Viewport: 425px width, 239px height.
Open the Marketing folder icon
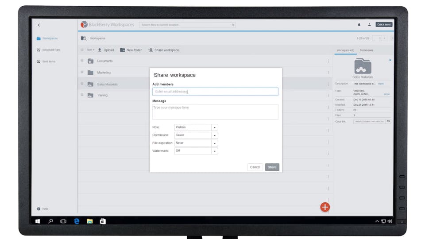(x=90, y=73)
